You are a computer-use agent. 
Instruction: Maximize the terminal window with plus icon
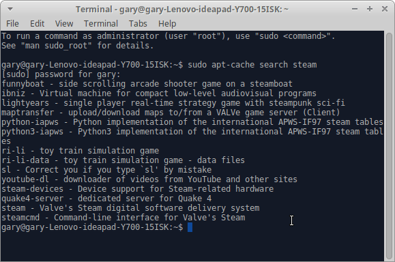[x=370, y=9]
